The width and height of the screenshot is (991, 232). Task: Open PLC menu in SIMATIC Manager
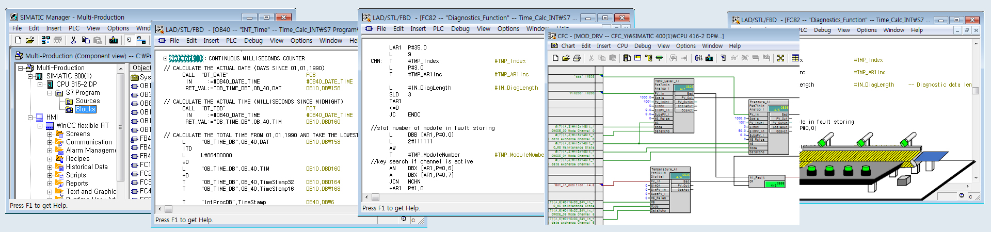coord(74,28)
